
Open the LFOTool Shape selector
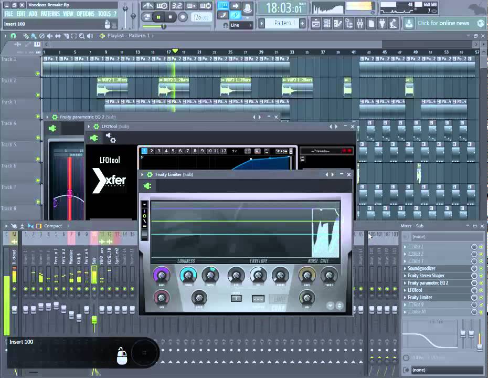click(x=283, y=151)
